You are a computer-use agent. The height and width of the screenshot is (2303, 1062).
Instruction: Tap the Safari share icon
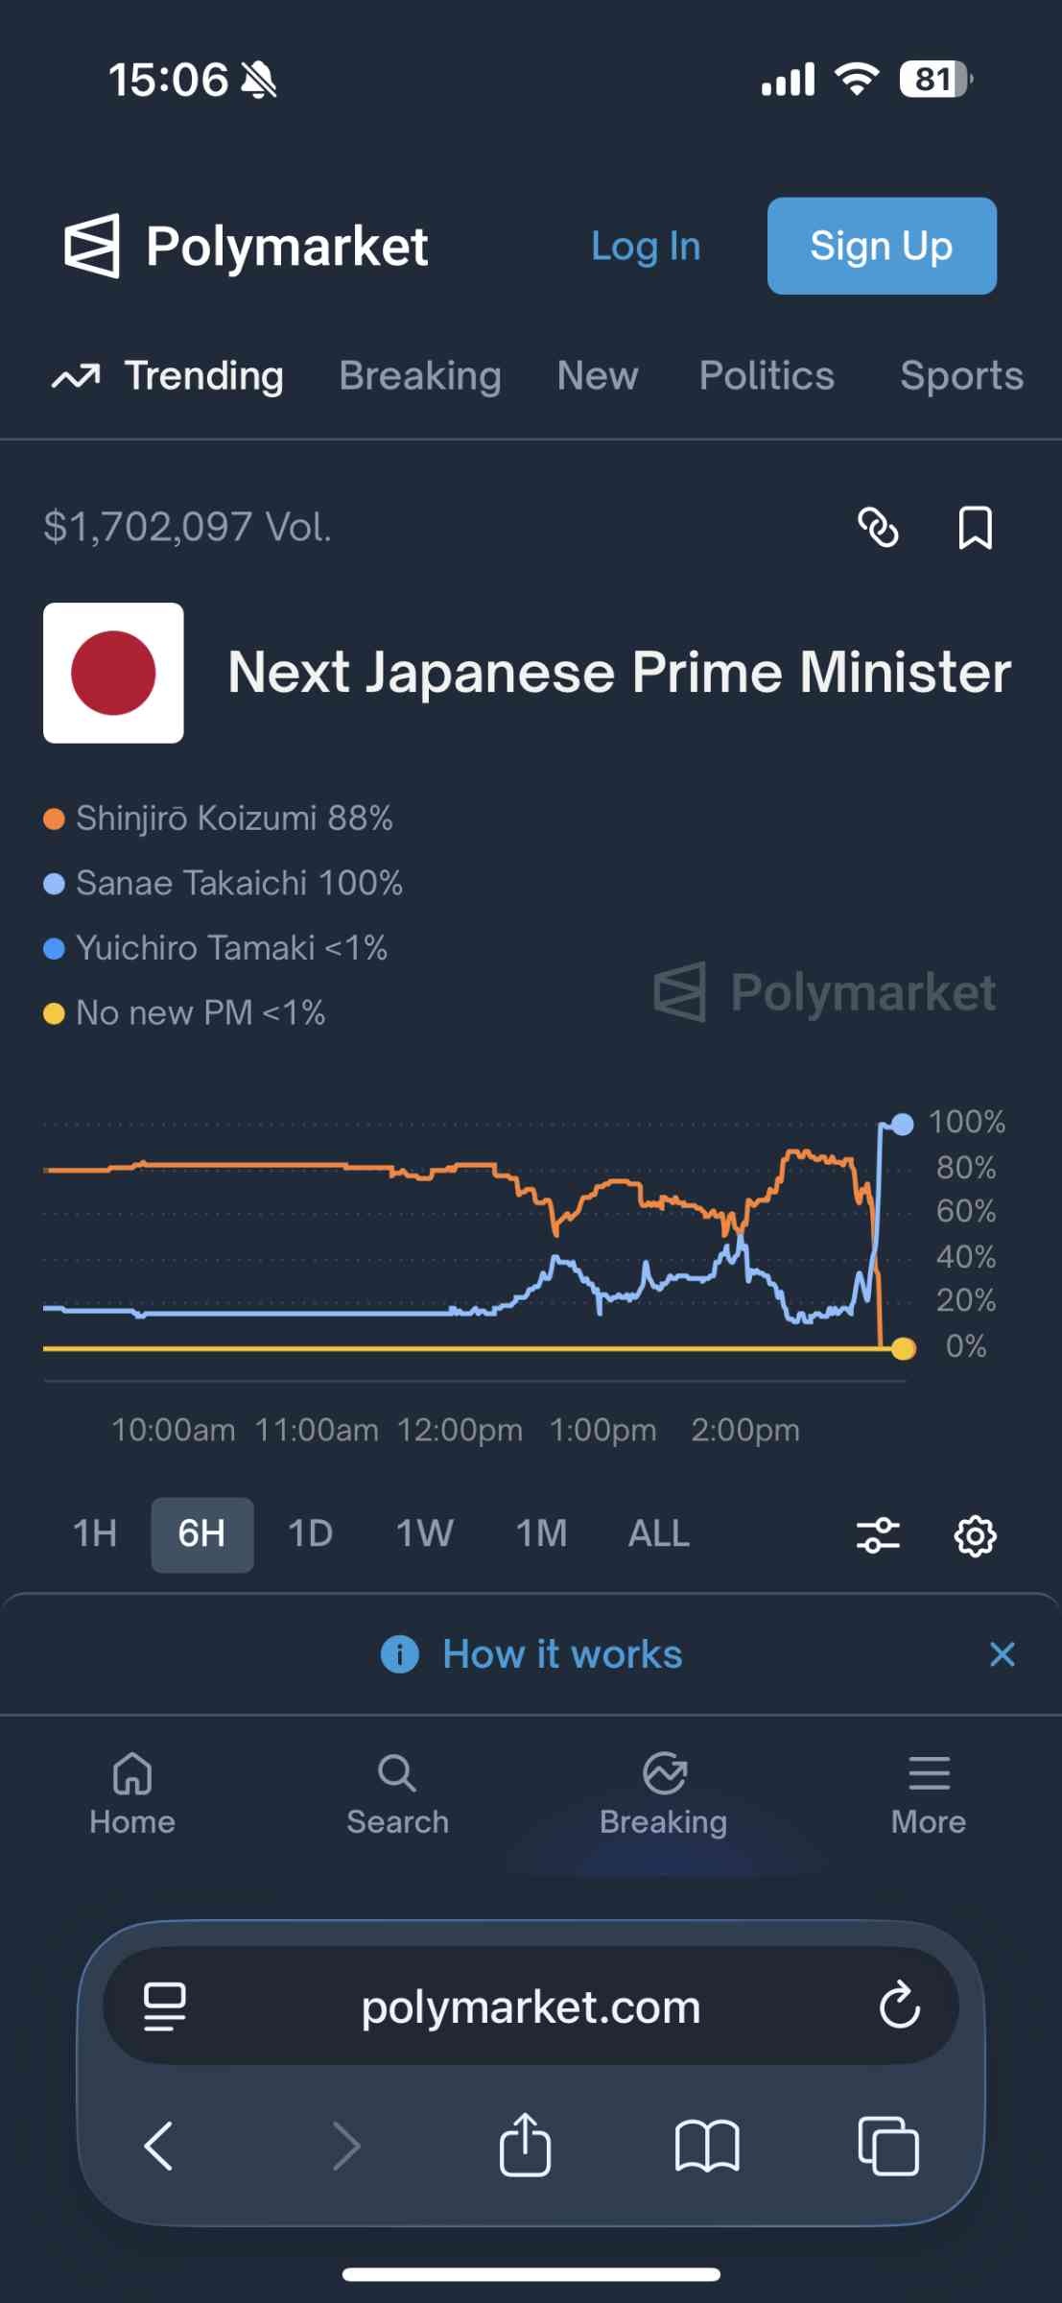(525, 2146)
